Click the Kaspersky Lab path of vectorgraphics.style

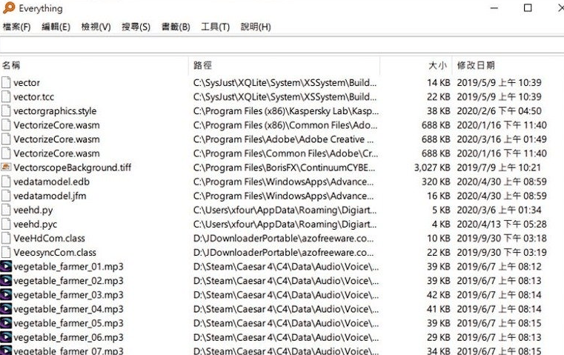pyautogui.click(x=285, y=111)
